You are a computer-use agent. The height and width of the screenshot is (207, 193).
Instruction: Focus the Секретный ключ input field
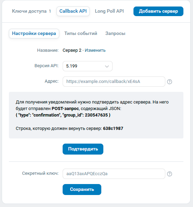coord(114,174)
